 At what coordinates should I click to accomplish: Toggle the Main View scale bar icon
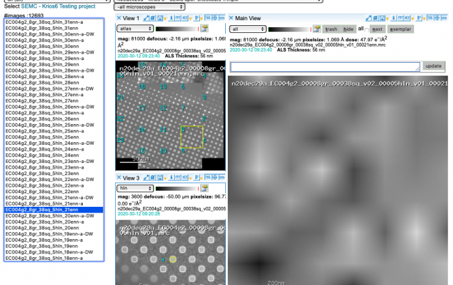(444, 18)
